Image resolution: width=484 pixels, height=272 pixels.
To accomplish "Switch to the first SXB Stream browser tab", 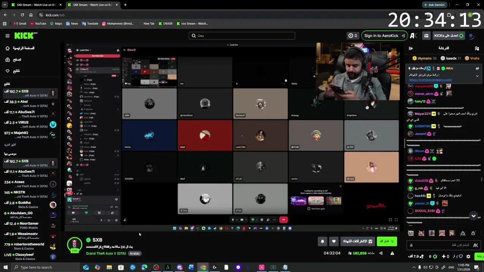I will coord(36,5).
